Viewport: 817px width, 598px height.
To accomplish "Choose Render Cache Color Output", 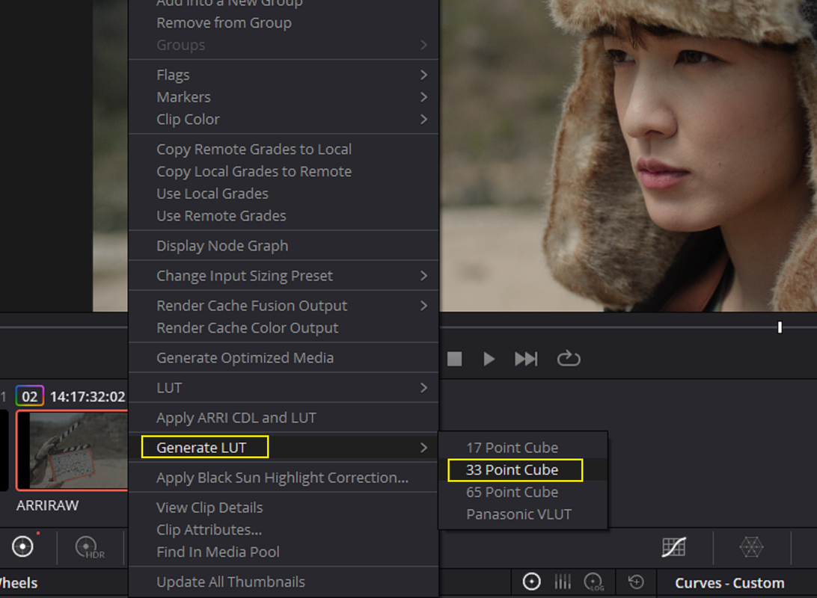I will [284, 328].
